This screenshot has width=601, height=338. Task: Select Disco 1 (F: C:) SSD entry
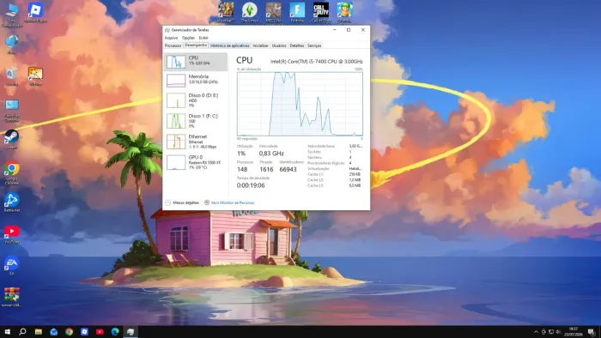pyautogui.click(x=196, y=121)
